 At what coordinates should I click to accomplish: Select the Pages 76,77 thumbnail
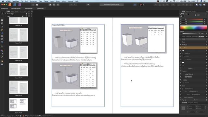click(x=19, y=35)
